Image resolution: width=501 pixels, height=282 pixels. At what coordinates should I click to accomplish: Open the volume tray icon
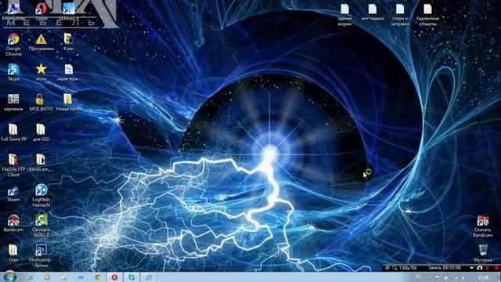tap(463, 277)
